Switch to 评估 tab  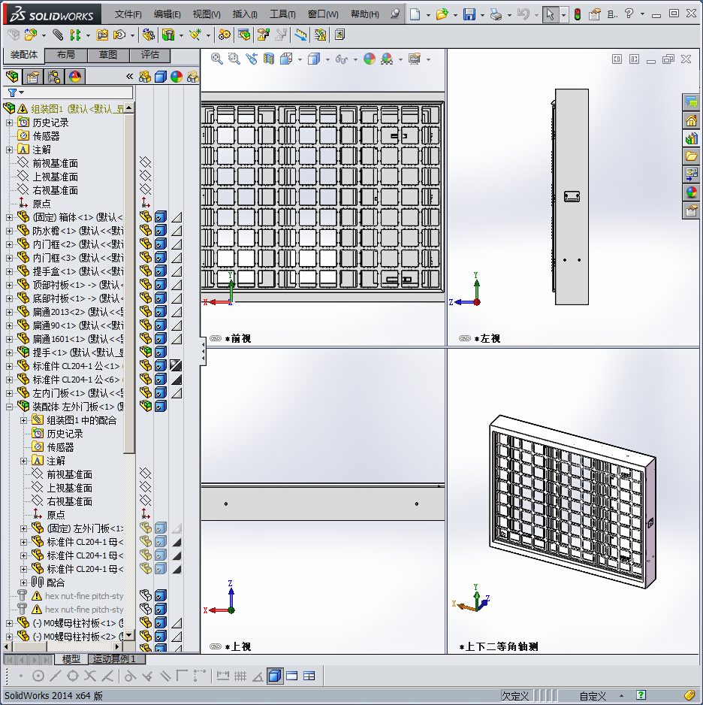point(150,55)
